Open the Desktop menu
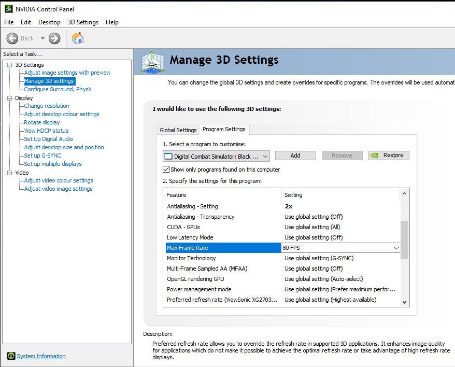Screen dimensions: 455x367 tap(49, 22)
